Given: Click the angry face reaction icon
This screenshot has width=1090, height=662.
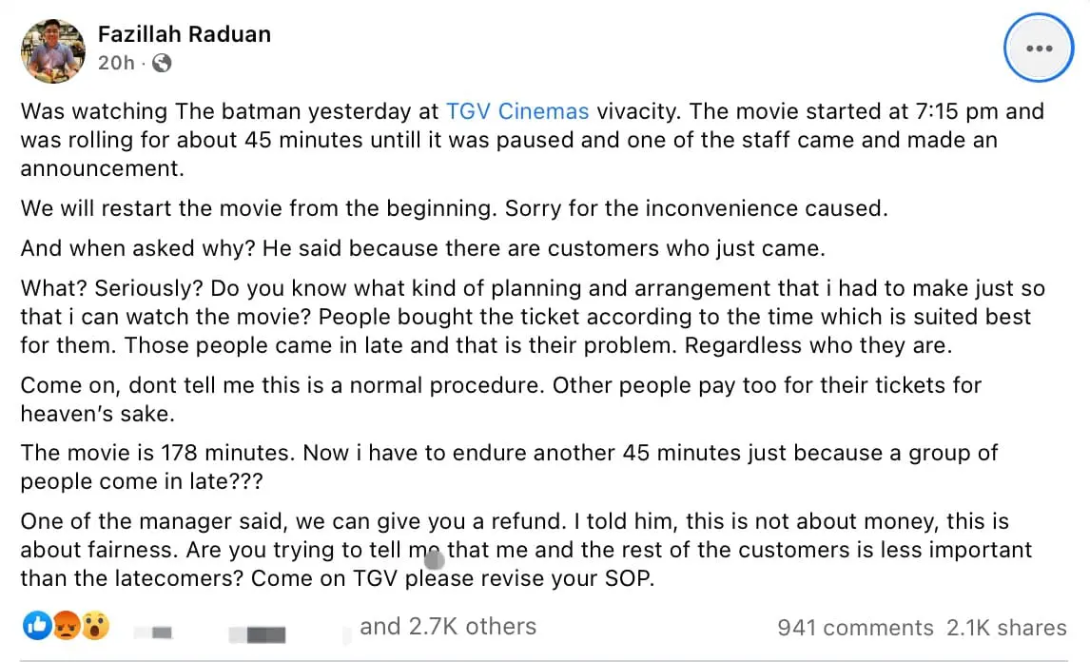Looking at the screenshot, I should coord(66,627).
